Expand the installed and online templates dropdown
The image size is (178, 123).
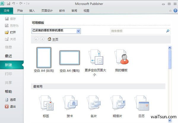[78, 31]
